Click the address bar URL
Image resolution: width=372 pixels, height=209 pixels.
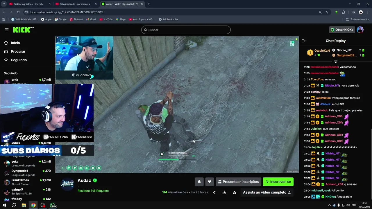coord(67,12)
